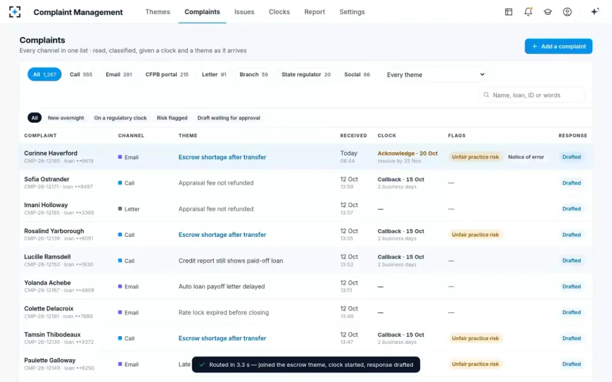This screenshot has height=382, width=612.
Task: Open the layout panel icon
Action: click(508, 12)
